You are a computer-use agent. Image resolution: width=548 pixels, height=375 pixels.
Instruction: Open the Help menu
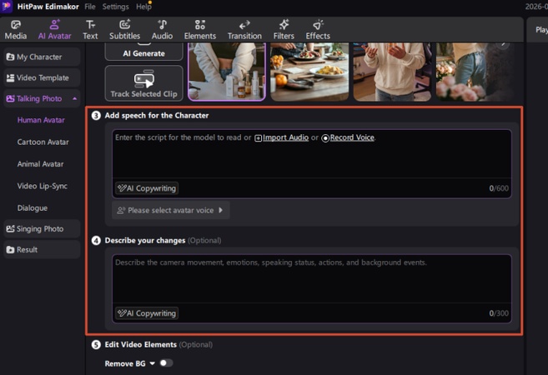click(143, 7)
